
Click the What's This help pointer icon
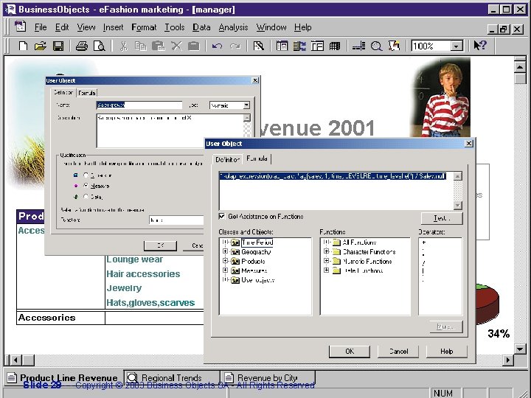pos(480,45)
